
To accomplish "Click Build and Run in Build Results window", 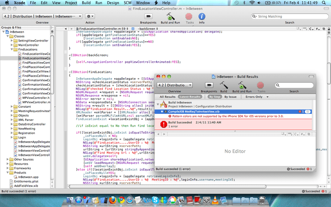I will 242,85.
